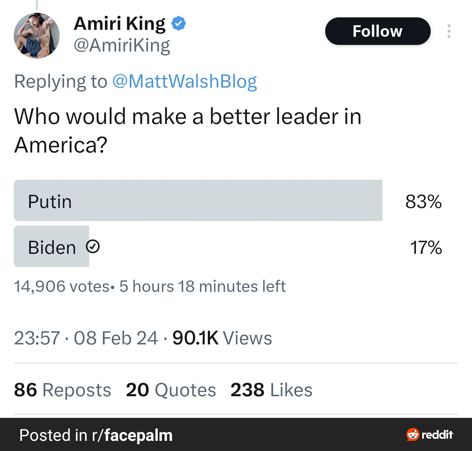Click the @AmiriKing handle
The image size is (472, 451).
pyautogui.click(x=122, y=45)
